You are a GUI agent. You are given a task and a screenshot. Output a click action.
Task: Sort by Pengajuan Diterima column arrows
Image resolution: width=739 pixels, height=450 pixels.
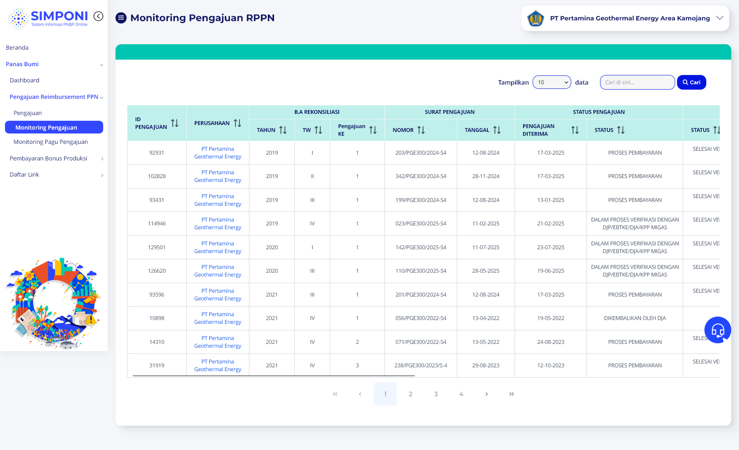point(575,130)
